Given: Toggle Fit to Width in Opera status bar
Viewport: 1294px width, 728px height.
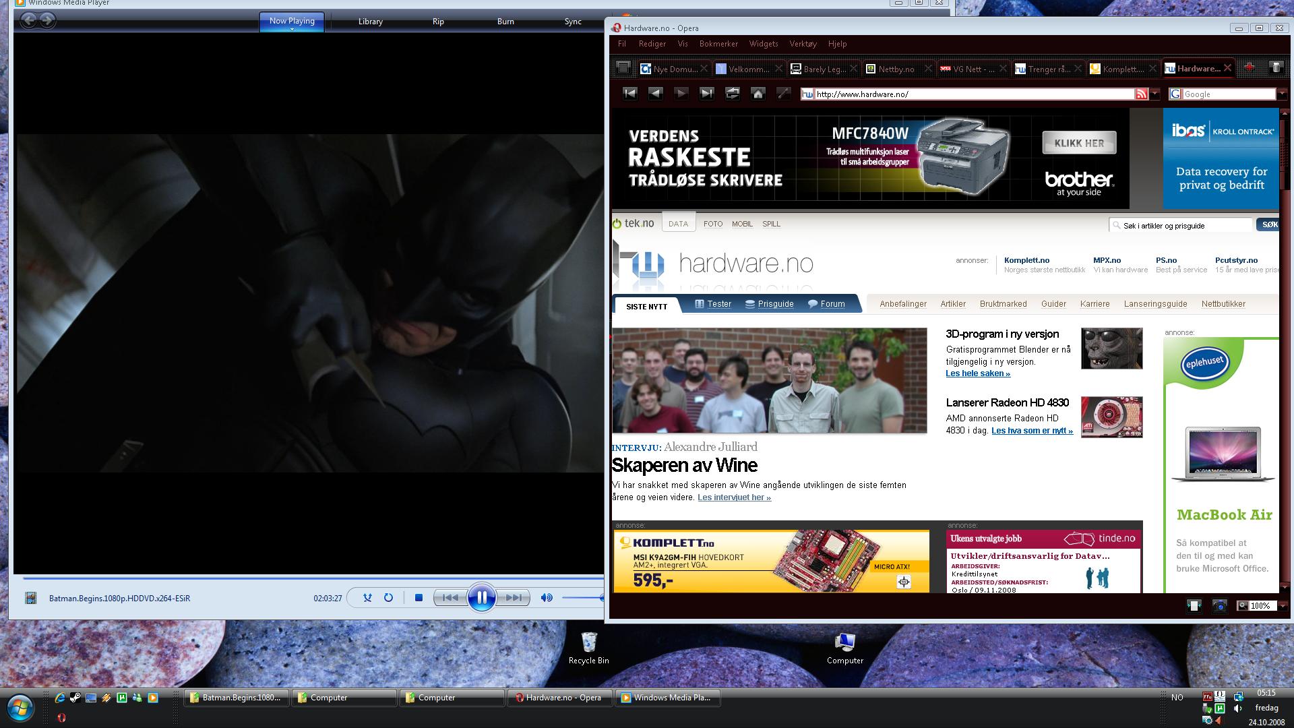Looking at the screenshot, I should pyautogui.click(x=1194, y=605).
